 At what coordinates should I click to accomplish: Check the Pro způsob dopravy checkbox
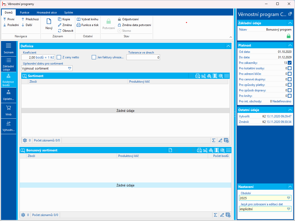[x=289, y=90]
